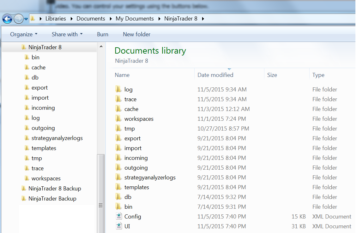Select strategyanalyzerlogs in the navigation tree
This screenshot has height=233, width=356.
(x=57, y=138)
